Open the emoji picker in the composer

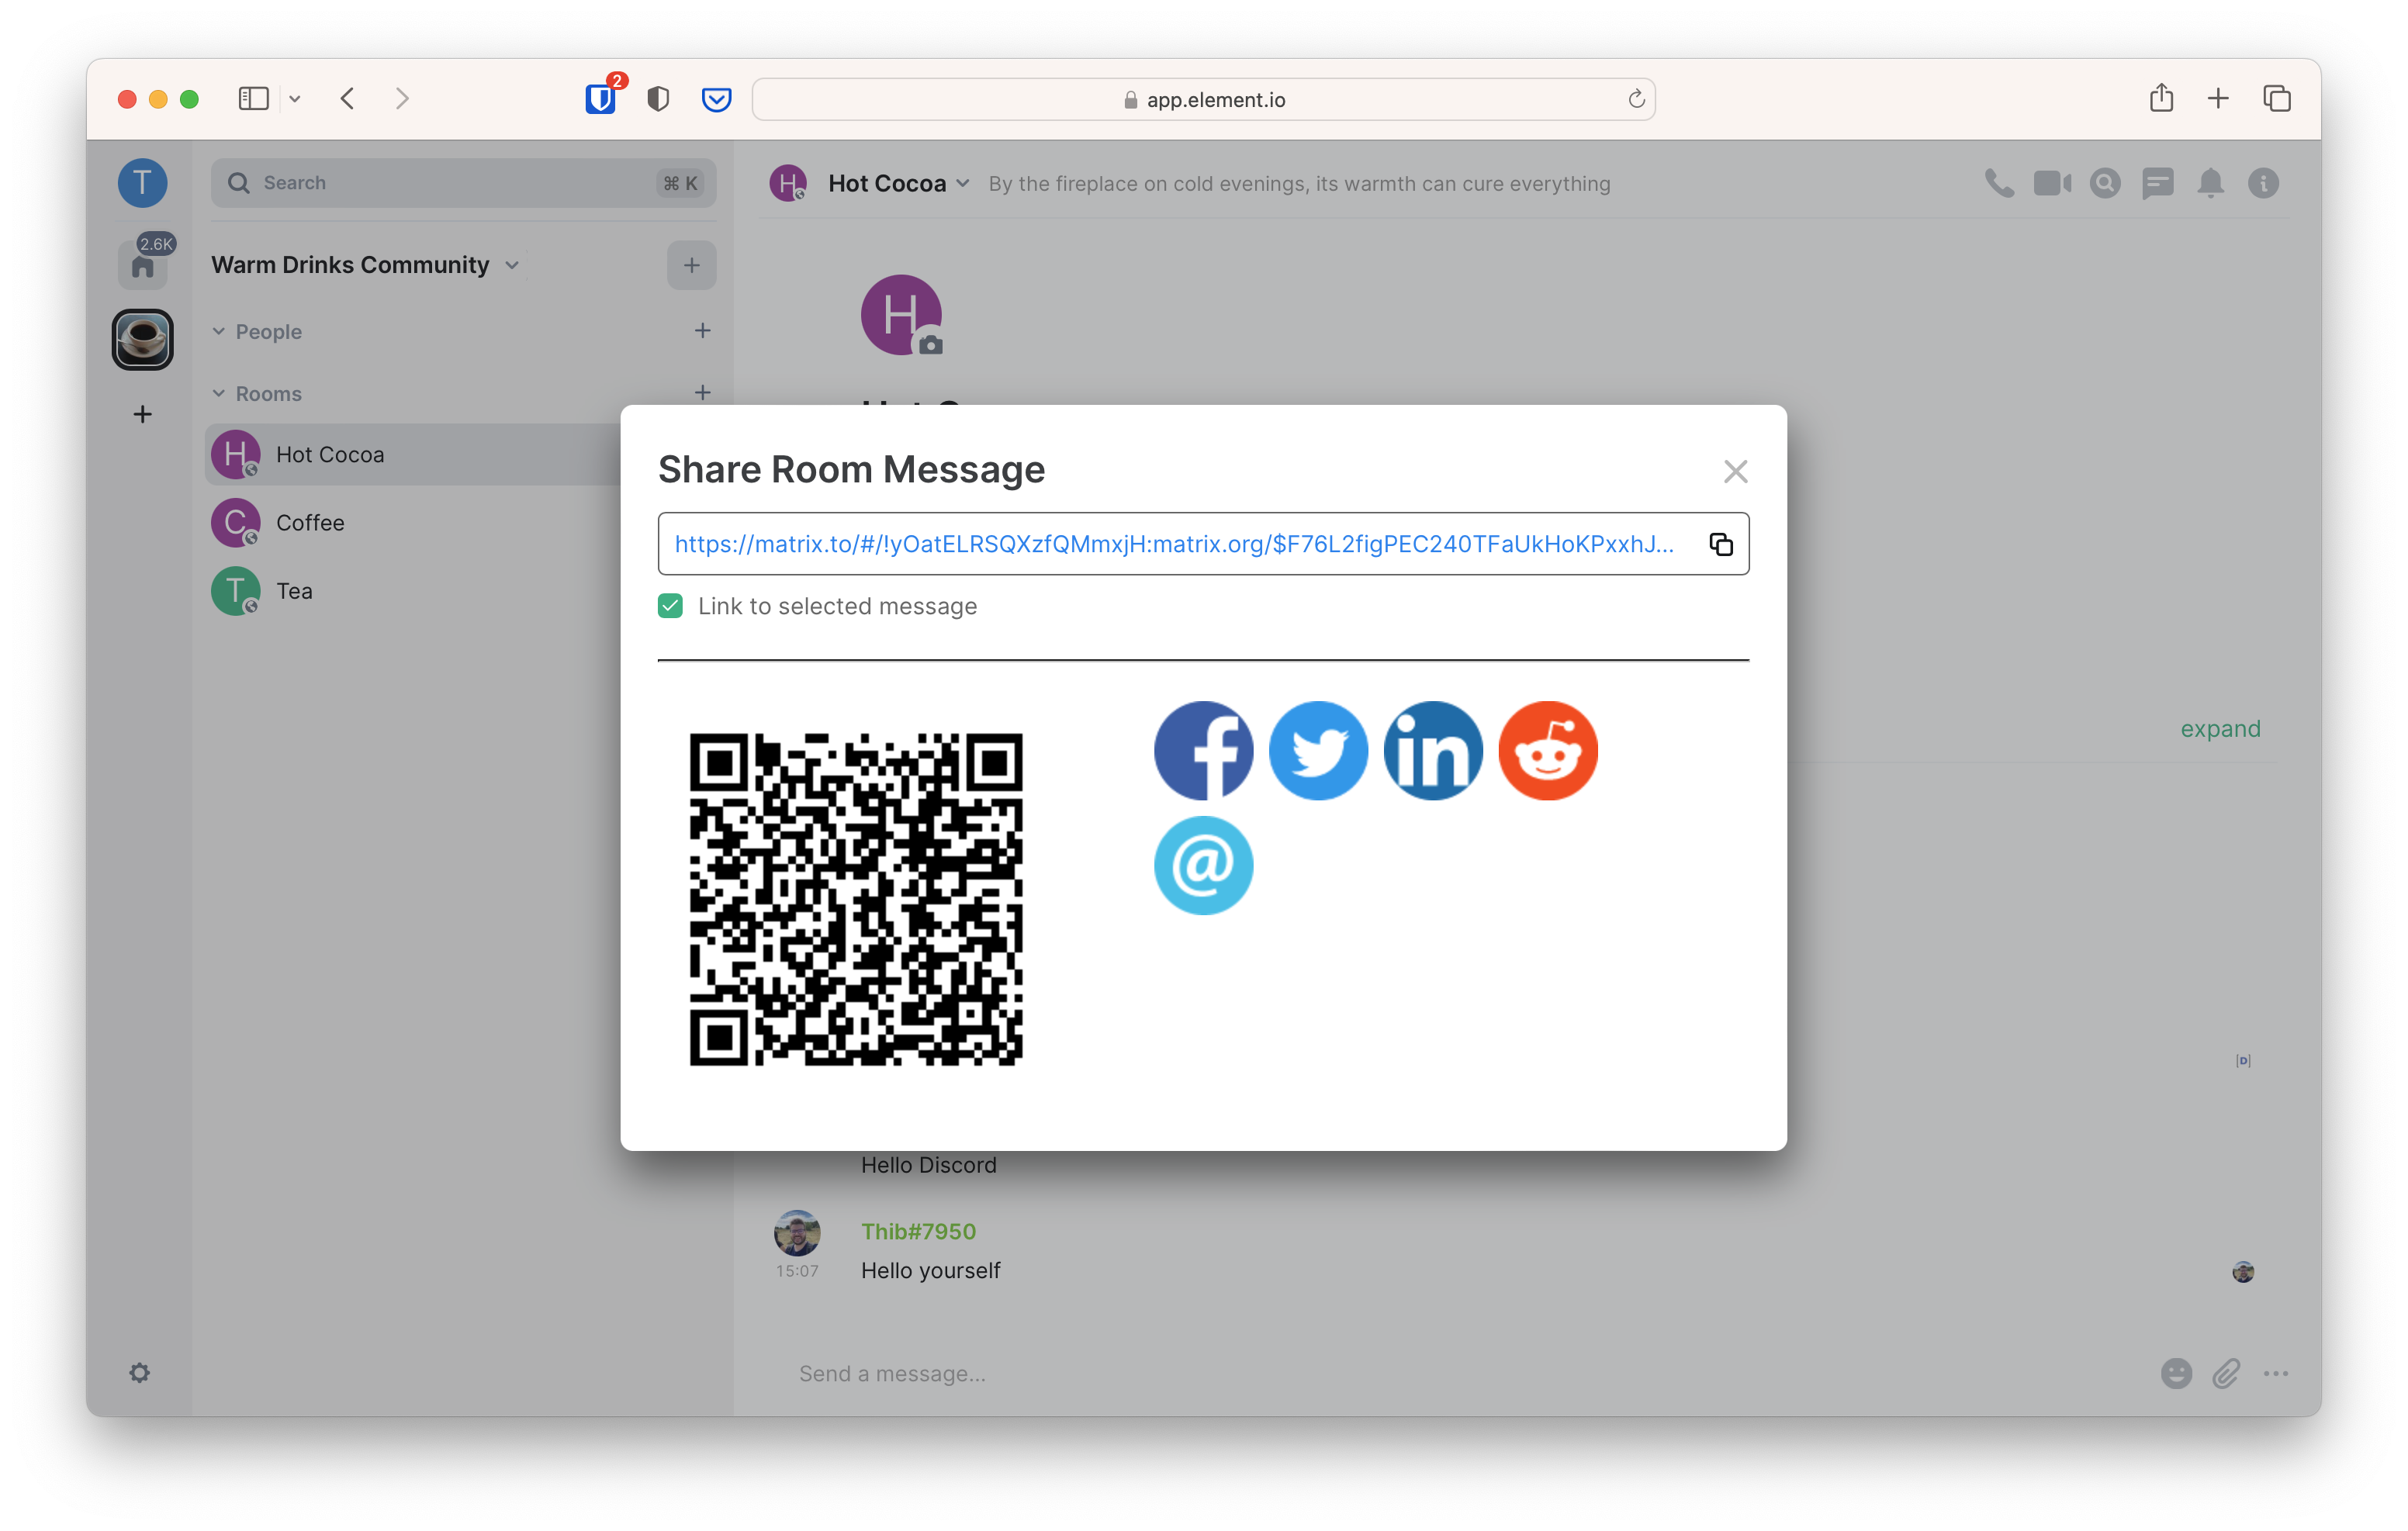[2175, 1373]
